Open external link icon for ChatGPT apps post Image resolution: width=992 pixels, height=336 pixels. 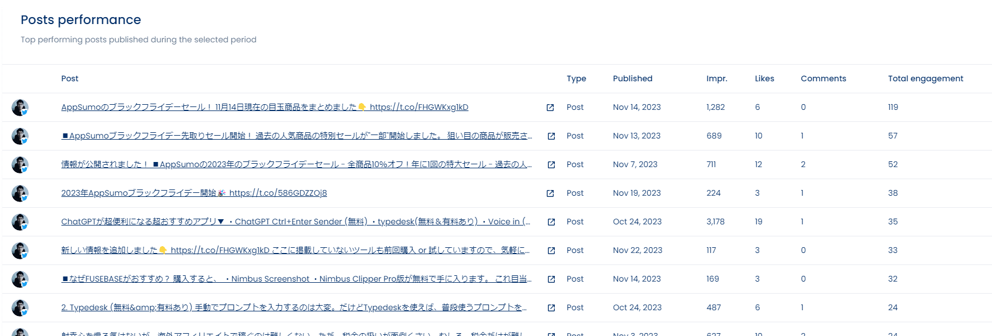(x=551, y=222)
